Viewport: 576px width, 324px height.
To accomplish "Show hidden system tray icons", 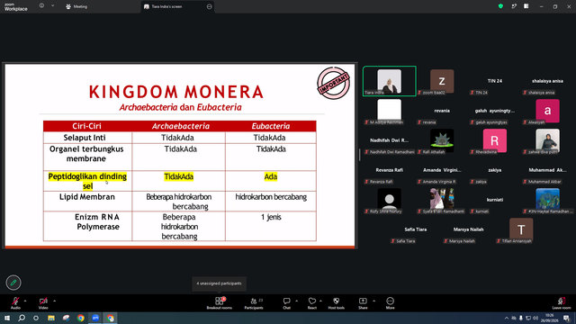I will click(507, 318).
